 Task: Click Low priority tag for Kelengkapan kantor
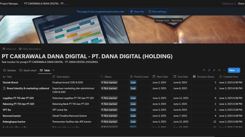tap(133, 122)
